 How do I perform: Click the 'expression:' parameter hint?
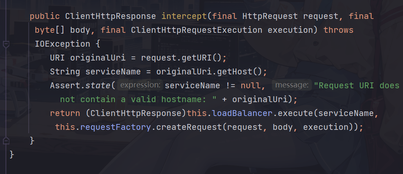point(140,85)
